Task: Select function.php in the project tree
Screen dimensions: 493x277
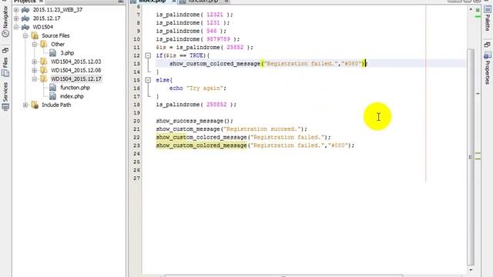Action: (x=75, y=88)
